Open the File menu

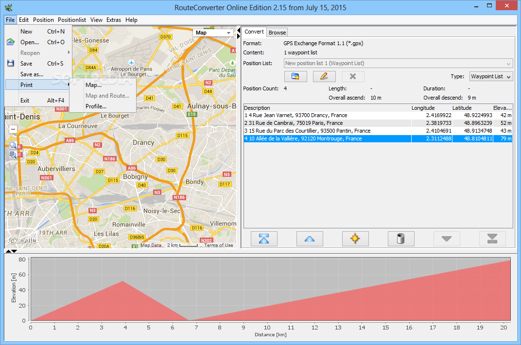(x=10, y=20)
